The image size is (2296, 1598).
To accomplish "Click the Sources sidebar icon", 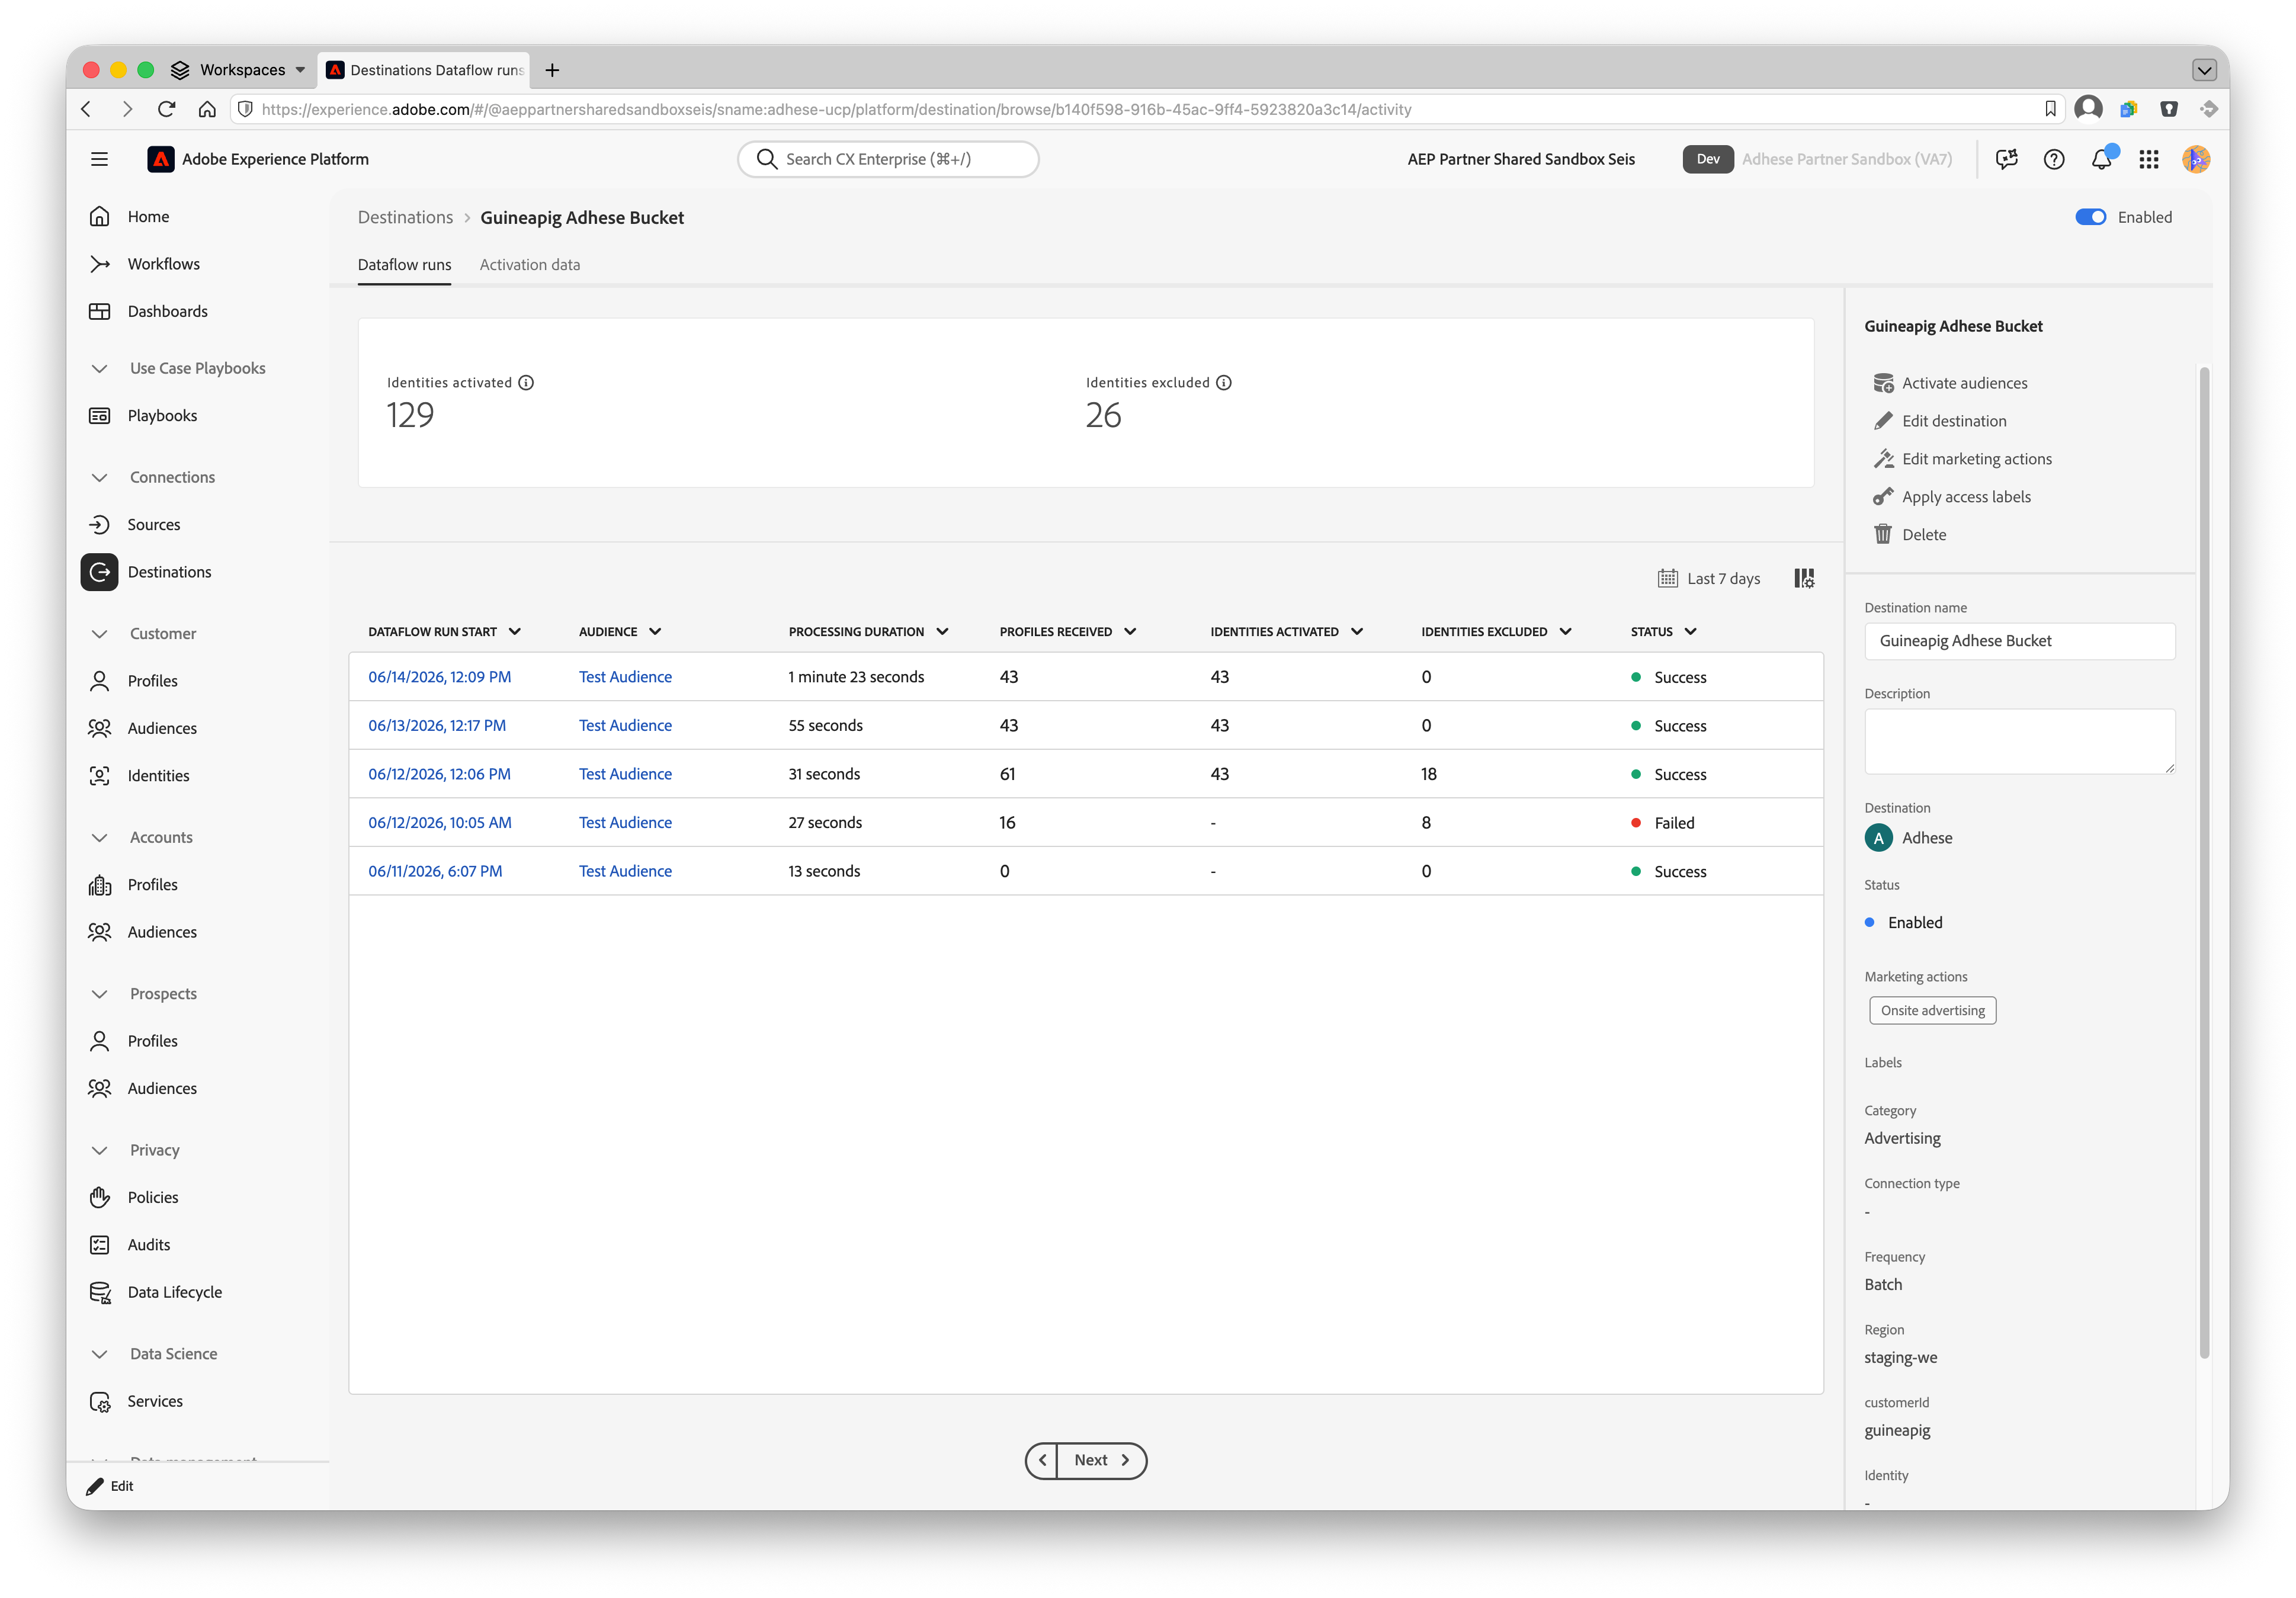I will (x=99, y=524).
